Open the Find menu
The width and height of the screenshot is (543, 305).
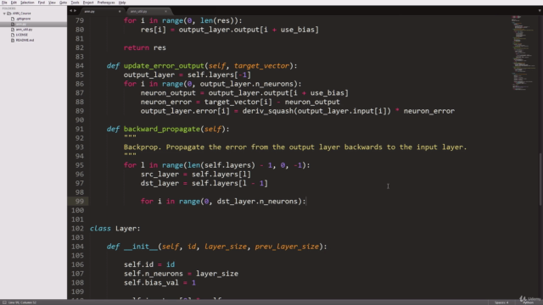pos(42,3)
